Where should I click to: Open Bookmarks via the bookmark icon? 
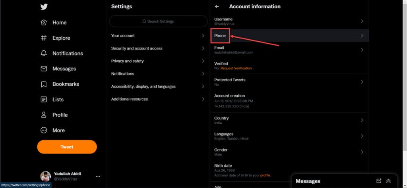tap(44, 84)
